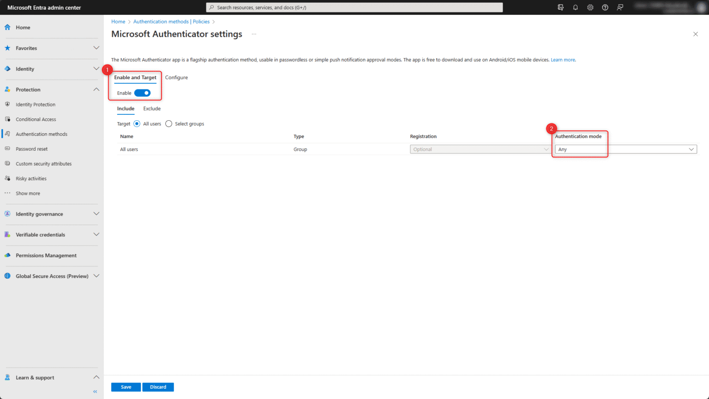
Task: Open the Authentication mode dropdown
Action: [625, 149]
